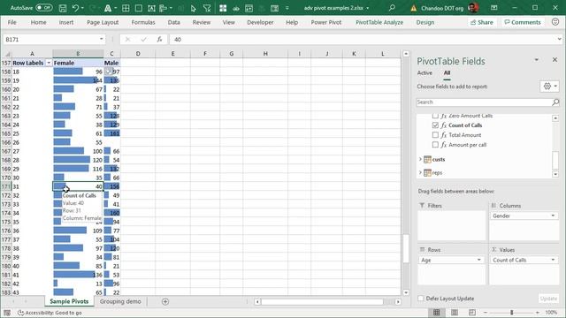Click Accessibility: Good to go status
The image size is (566, 318).
50,313
